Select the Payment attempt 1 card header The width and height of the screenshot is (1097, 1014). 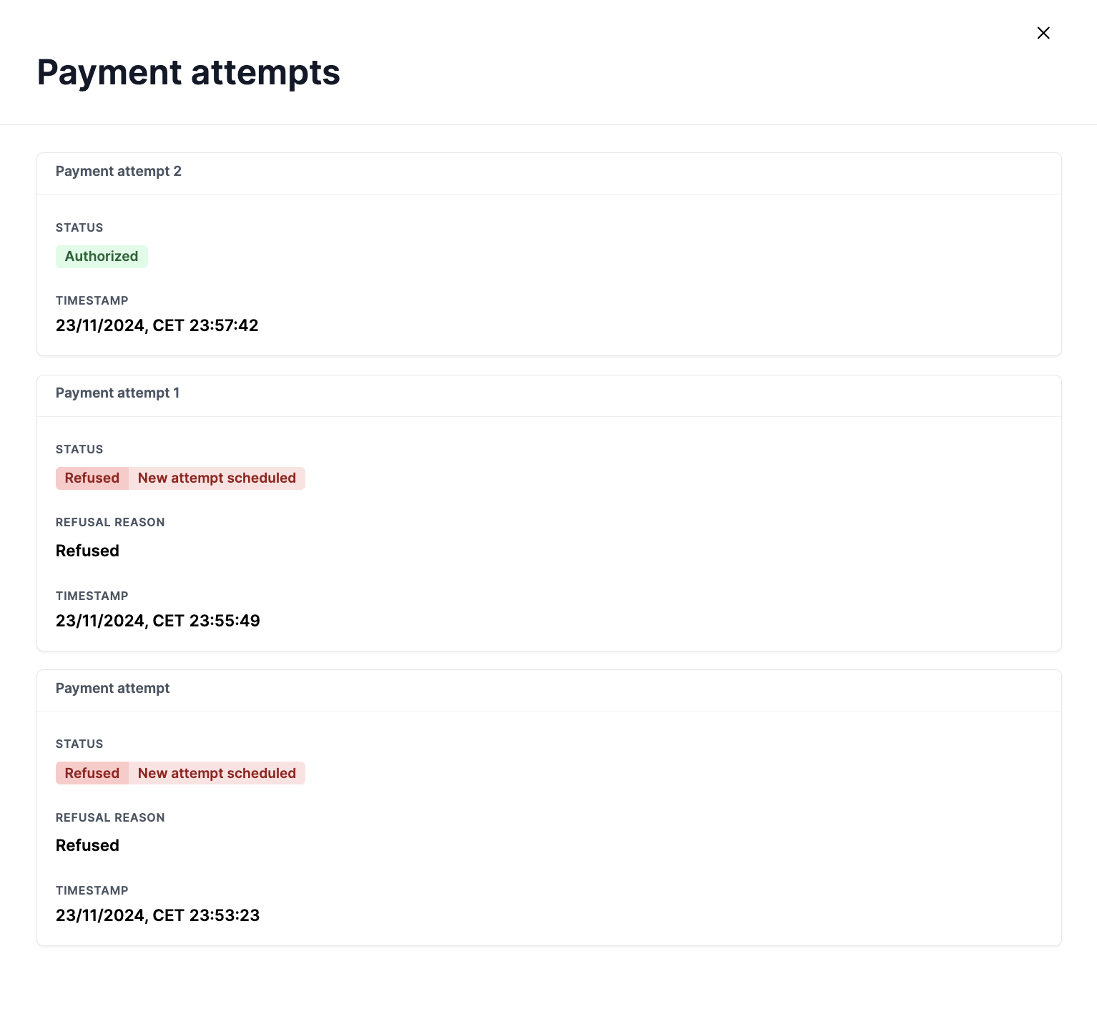tap(117, 393)
